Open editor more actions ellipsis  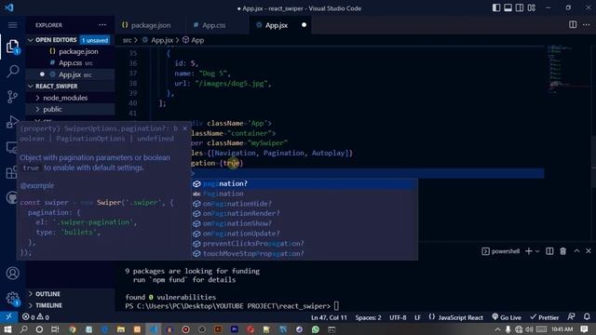[586, 25]
